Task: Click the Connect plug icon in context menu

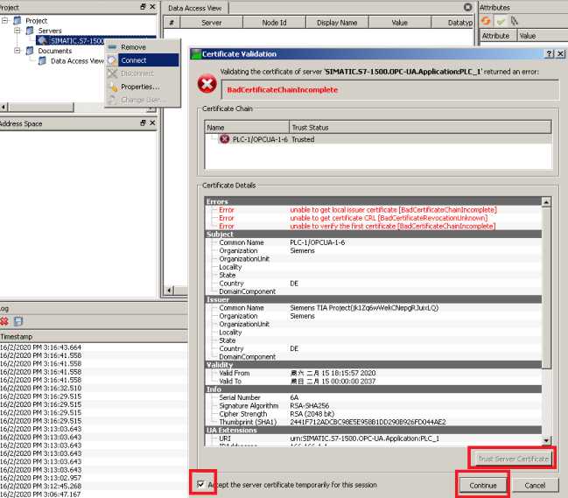Action: click(x=112, y=60)
